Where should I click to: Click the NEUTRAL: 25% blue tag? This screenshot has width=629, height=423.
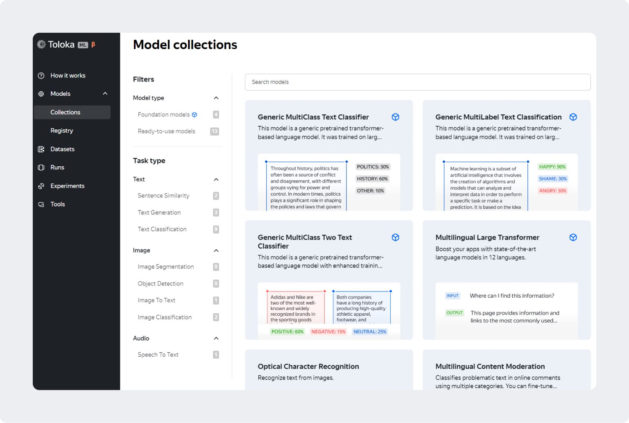(x=370, y=332)
